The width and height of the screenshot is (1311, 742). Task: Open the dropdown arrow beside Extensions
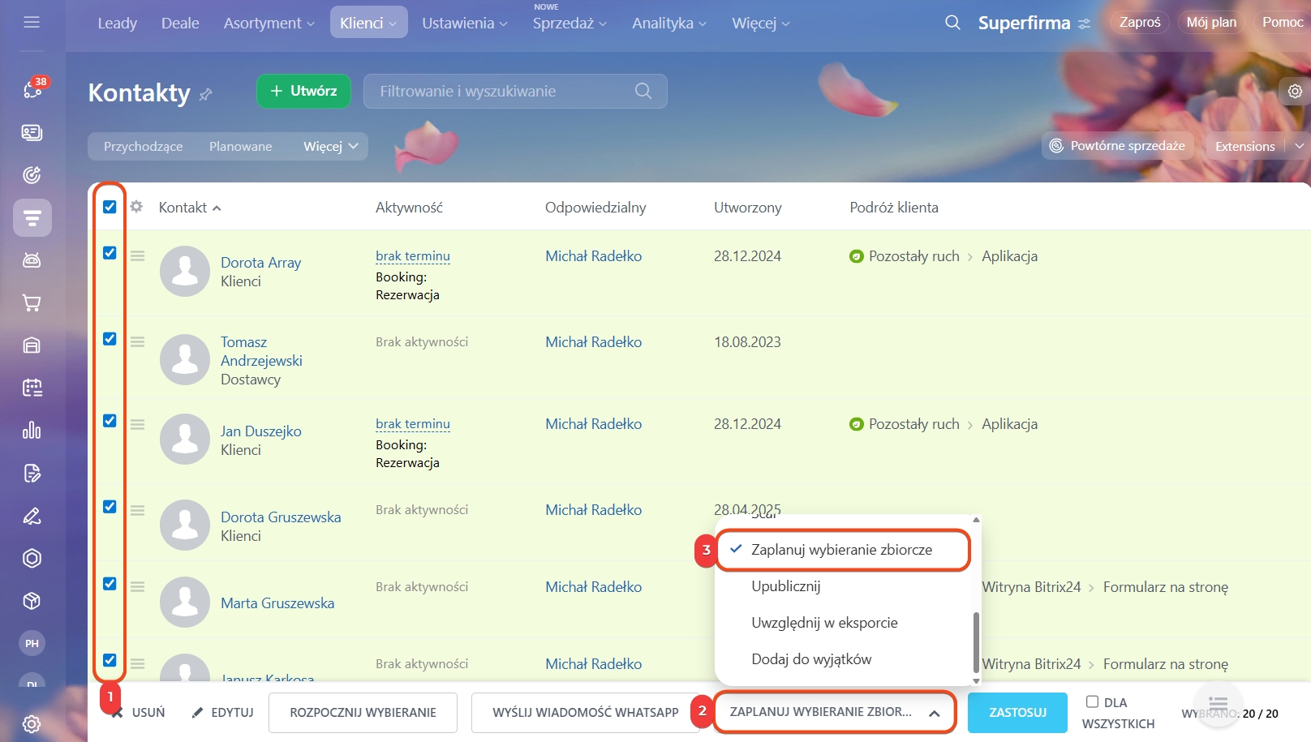1299,146
